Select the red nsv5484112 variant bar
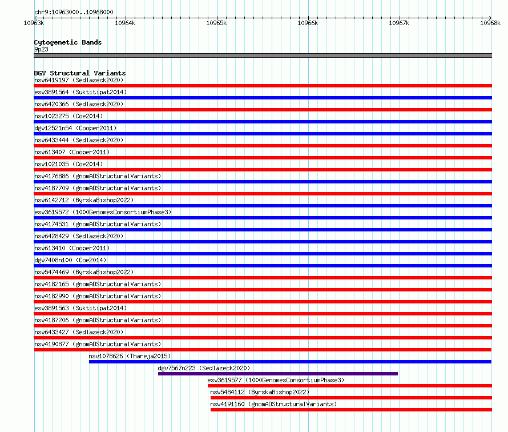This screenshot has width=508, height=432. pos(351,398)
